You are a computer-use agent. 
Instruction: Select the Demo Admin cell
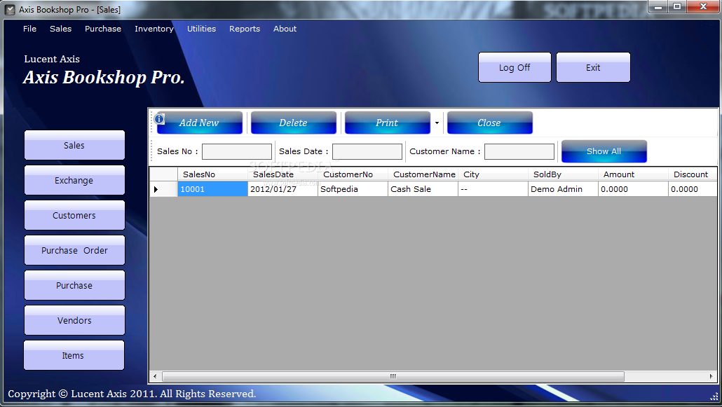pyautogui.click(x=563, y=188)
